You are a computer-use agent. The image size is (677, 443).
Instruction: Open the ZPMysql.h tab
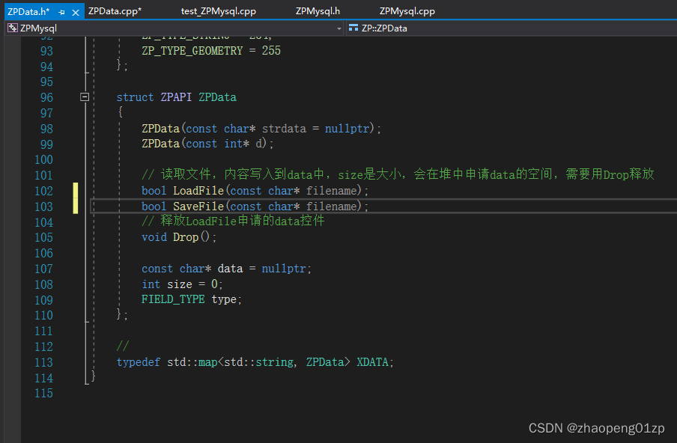pos(318,11)
